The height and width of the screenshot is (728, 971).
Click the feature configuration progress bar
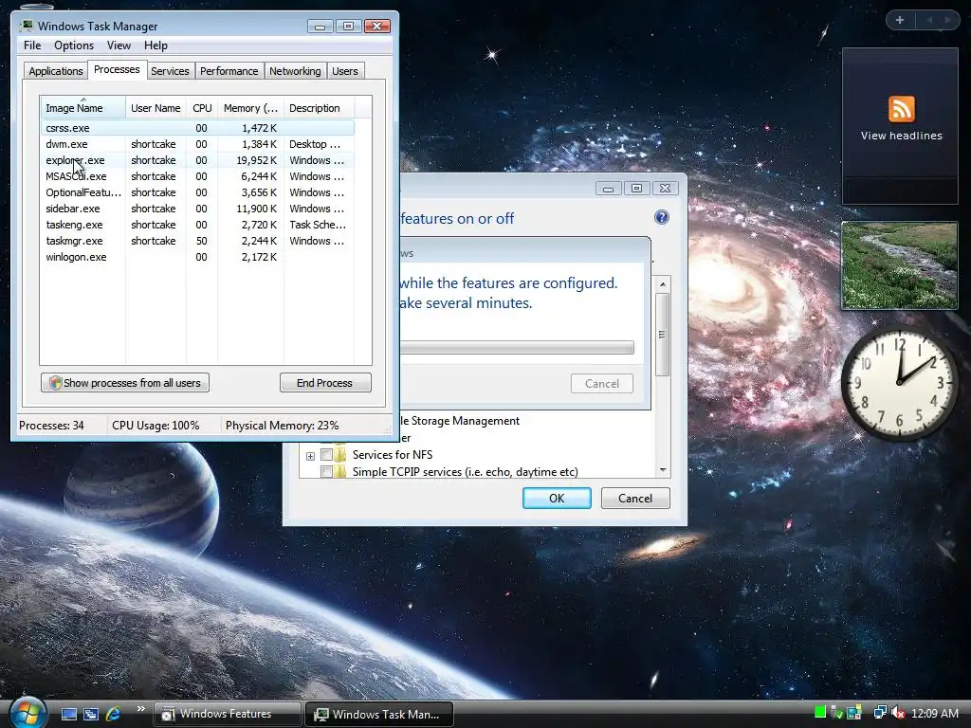coord(517,347)
